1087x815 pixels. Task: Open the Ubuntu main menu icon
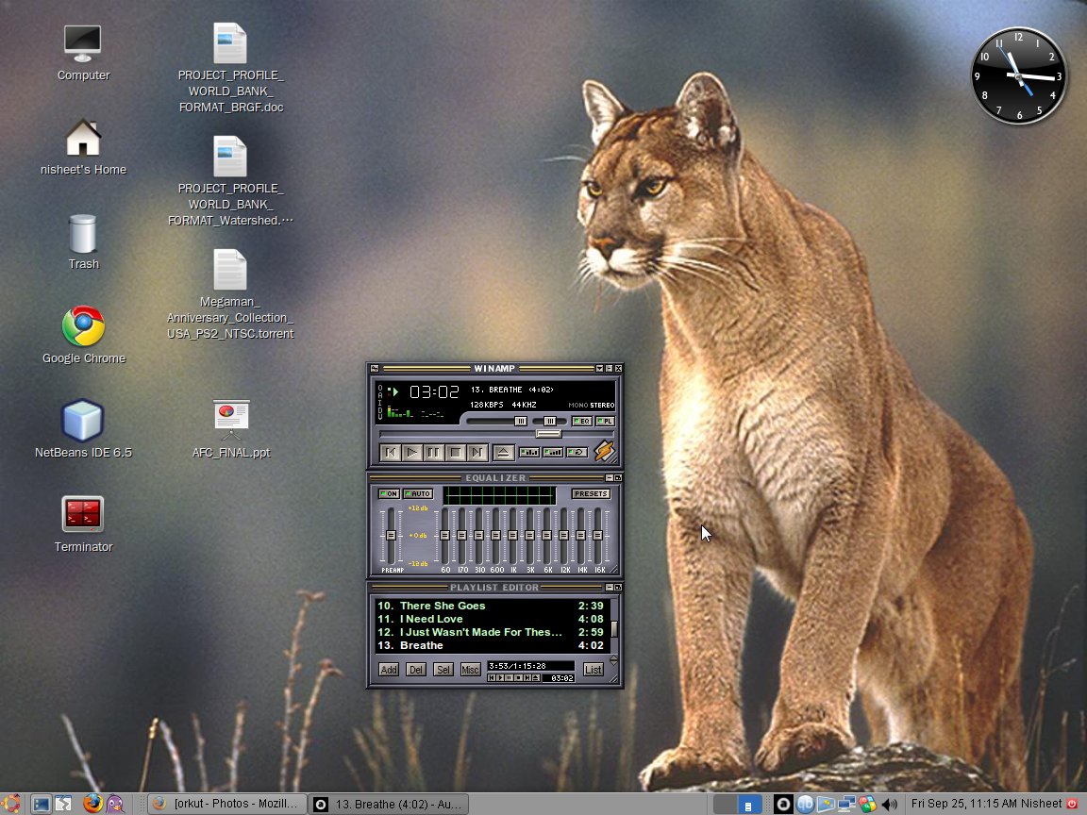pyautogui.click(x=11, y=804)
